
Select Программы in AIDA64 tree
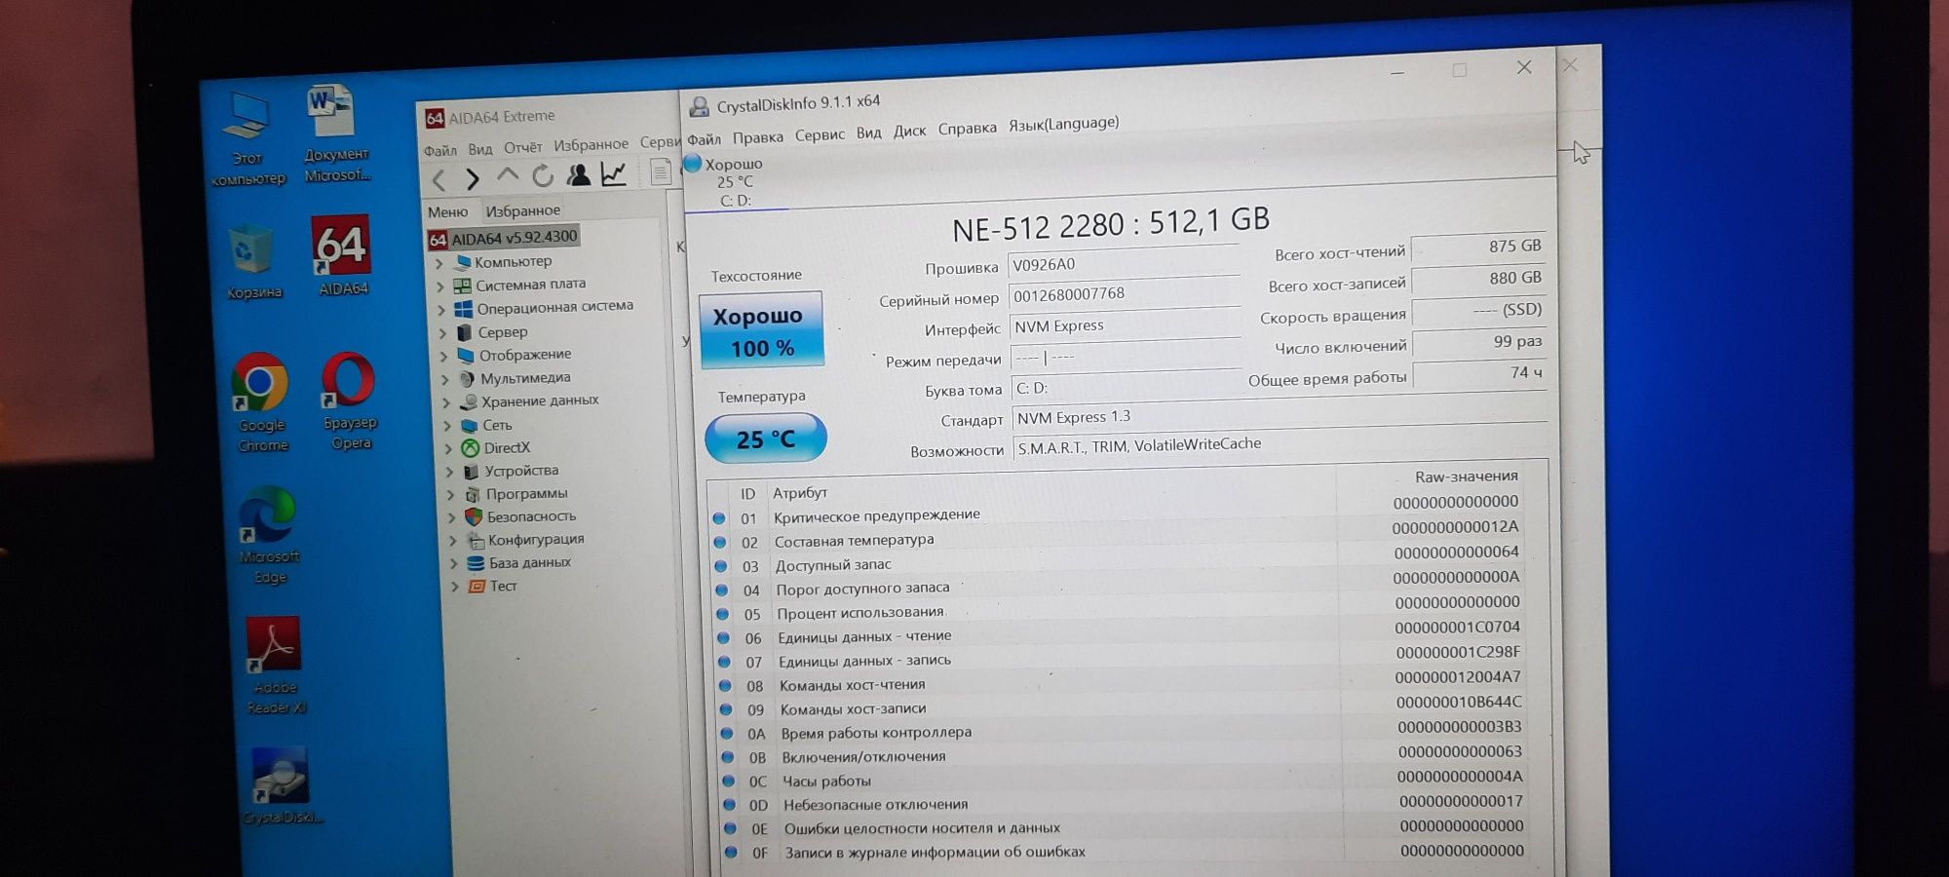526,494
